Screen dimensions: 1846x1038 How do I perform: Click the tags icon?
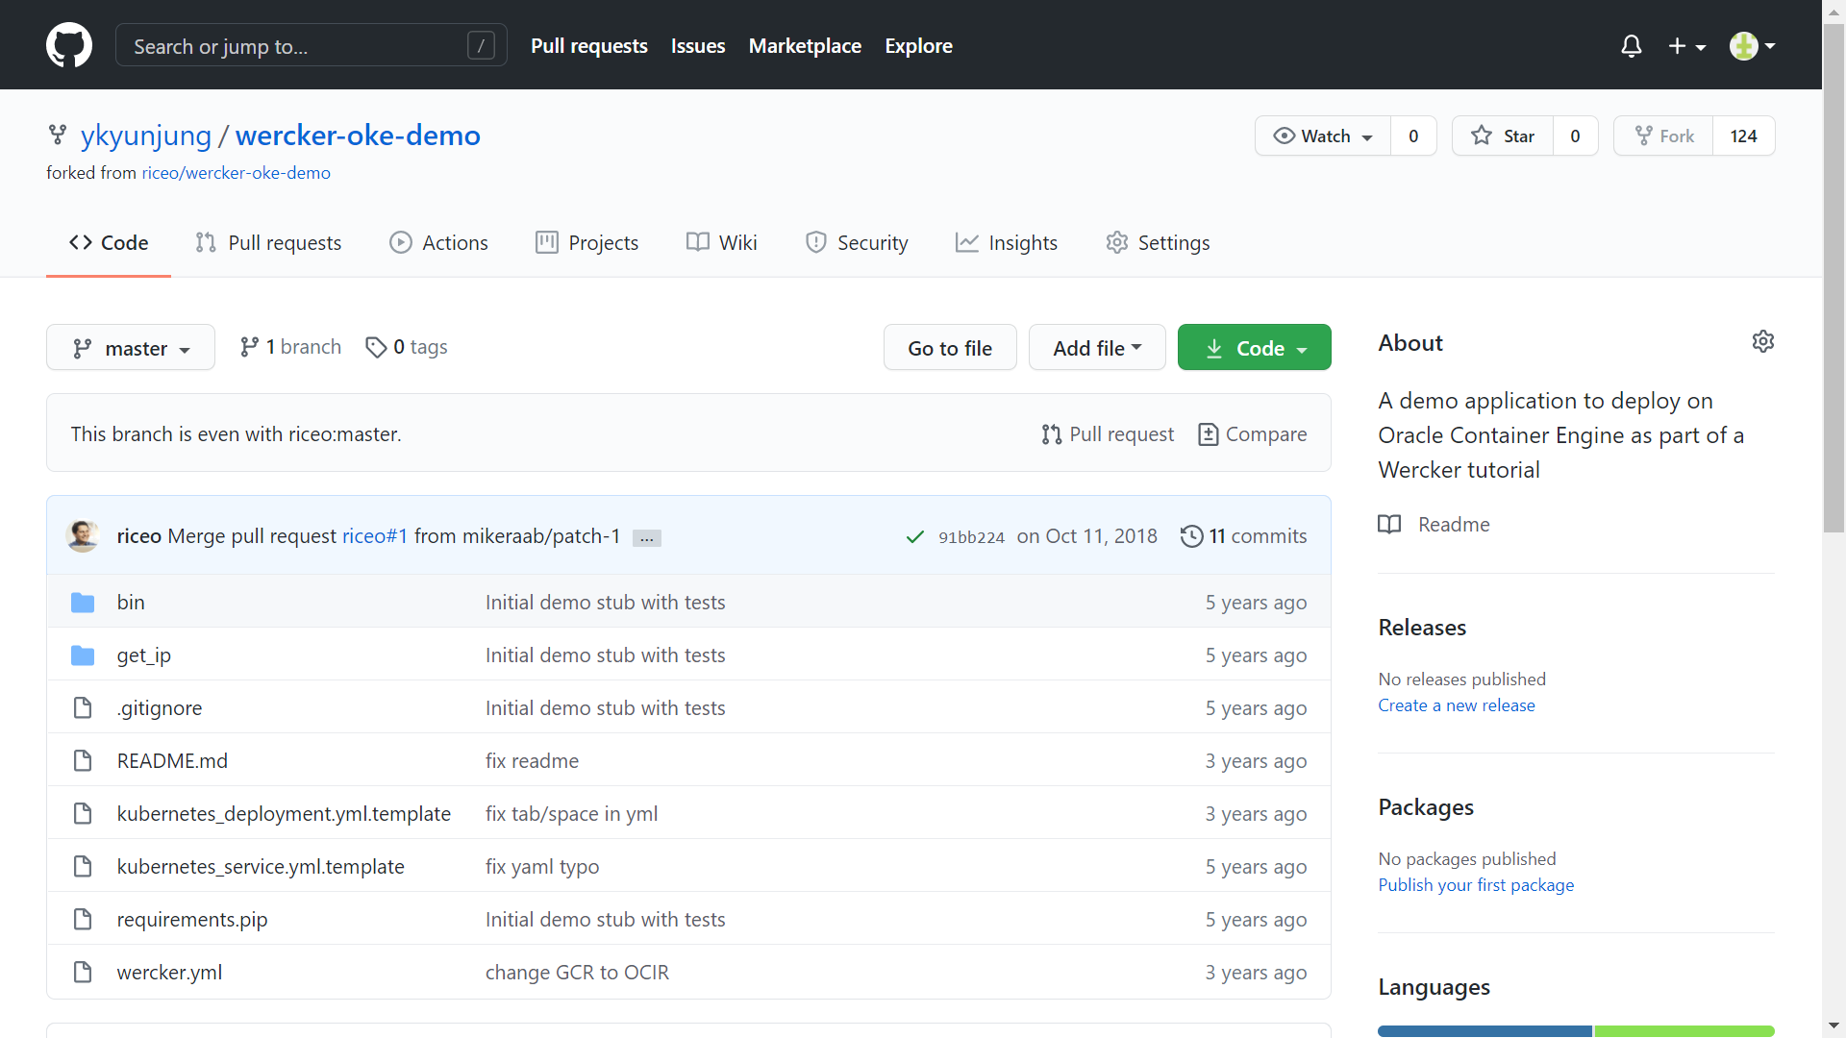click(x=376, y=347)
